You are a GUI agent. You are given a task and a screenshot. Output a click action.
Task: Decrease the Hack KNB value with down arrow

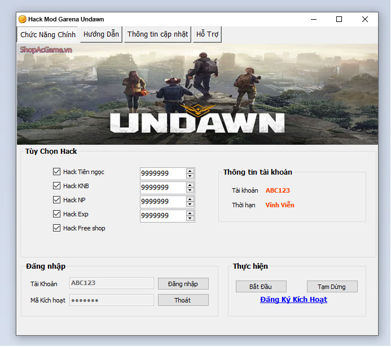(x=190, y=190)
